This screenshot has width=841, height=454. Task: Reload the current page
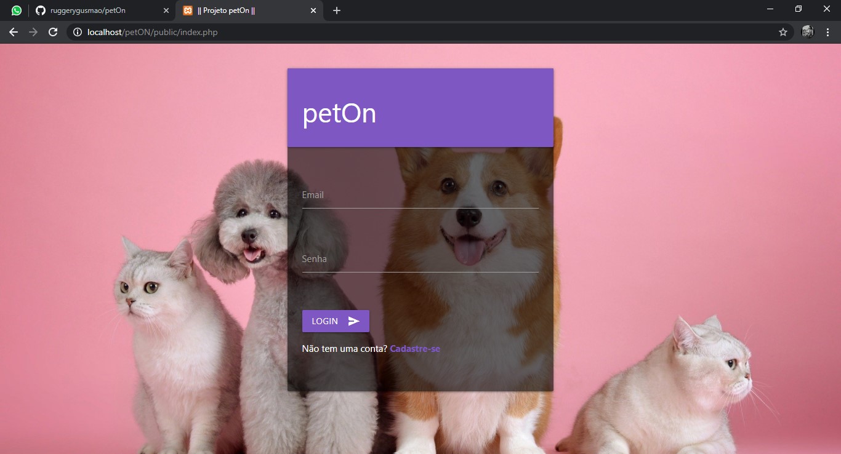[x=53, y=32]
